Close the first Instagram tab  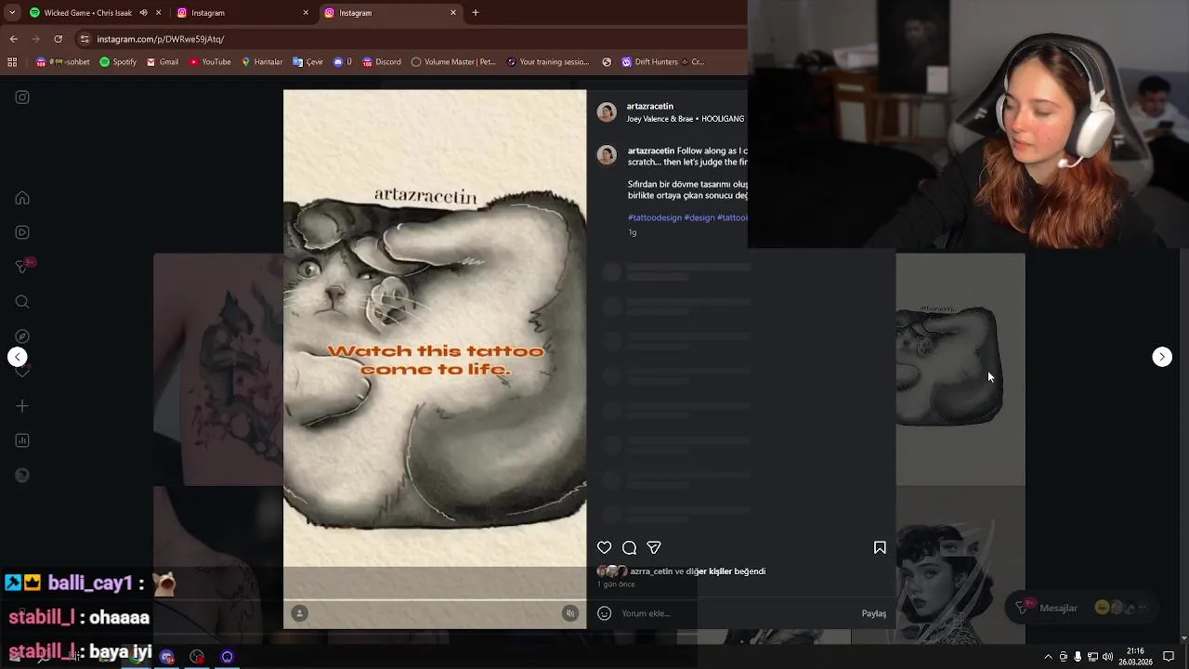point(306,13)
